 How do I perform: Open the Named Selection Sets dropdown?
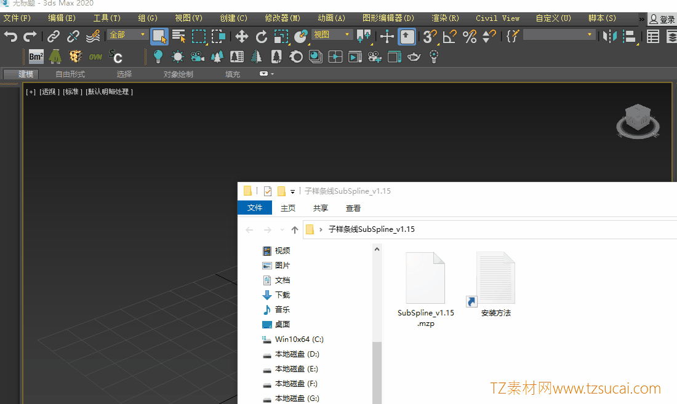coord(559,34)
